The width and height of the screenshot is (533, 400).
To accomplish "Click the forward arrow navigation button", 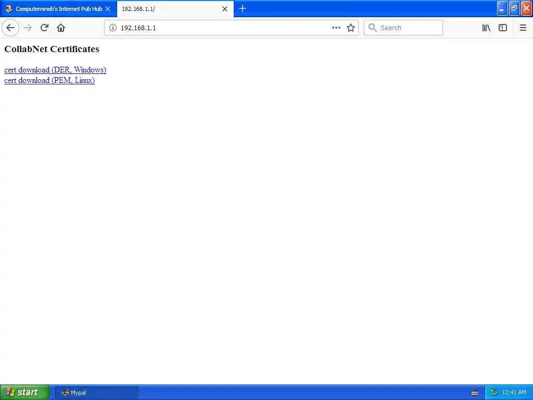I will 28,28.
